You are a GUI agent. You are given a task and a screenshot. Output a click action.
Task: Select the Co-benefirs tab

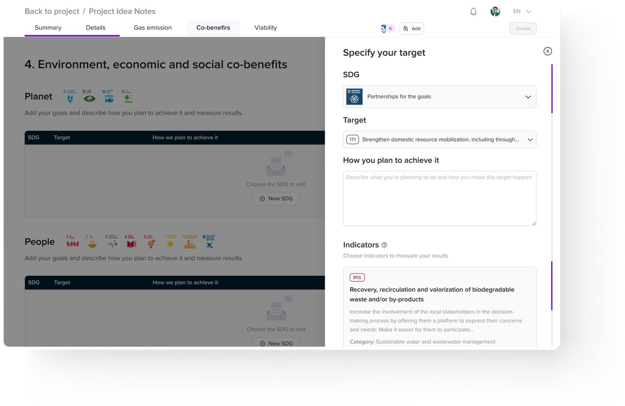point(213,28)
